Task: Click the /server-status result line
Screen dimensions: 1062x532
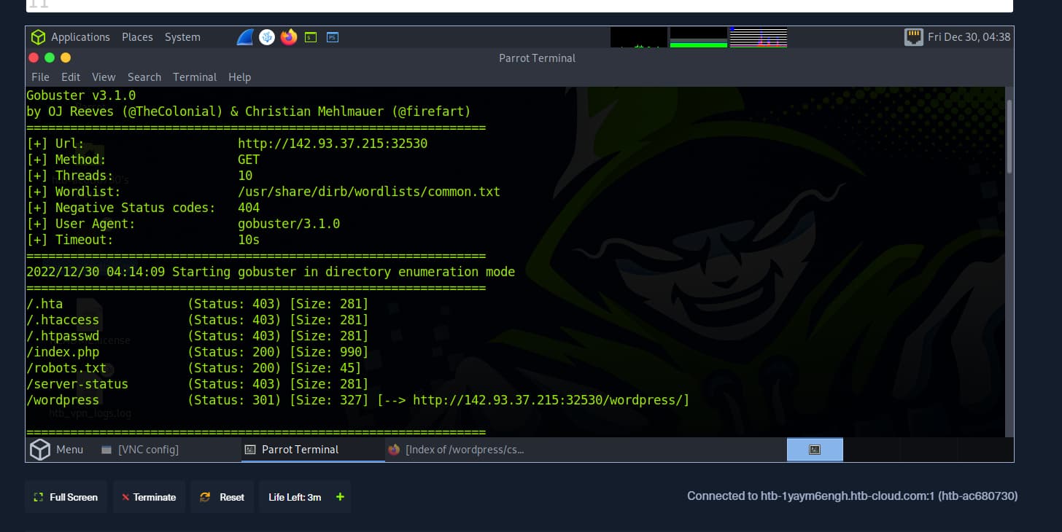Action: pyautogui.click(x=197, y=384)
